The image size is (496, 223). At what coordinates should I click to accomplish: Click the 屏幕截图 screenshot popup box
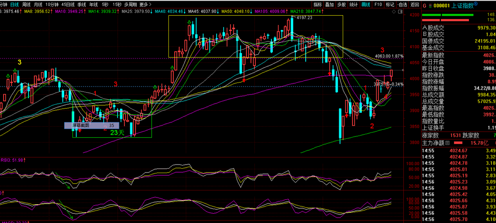coord(92,125)
